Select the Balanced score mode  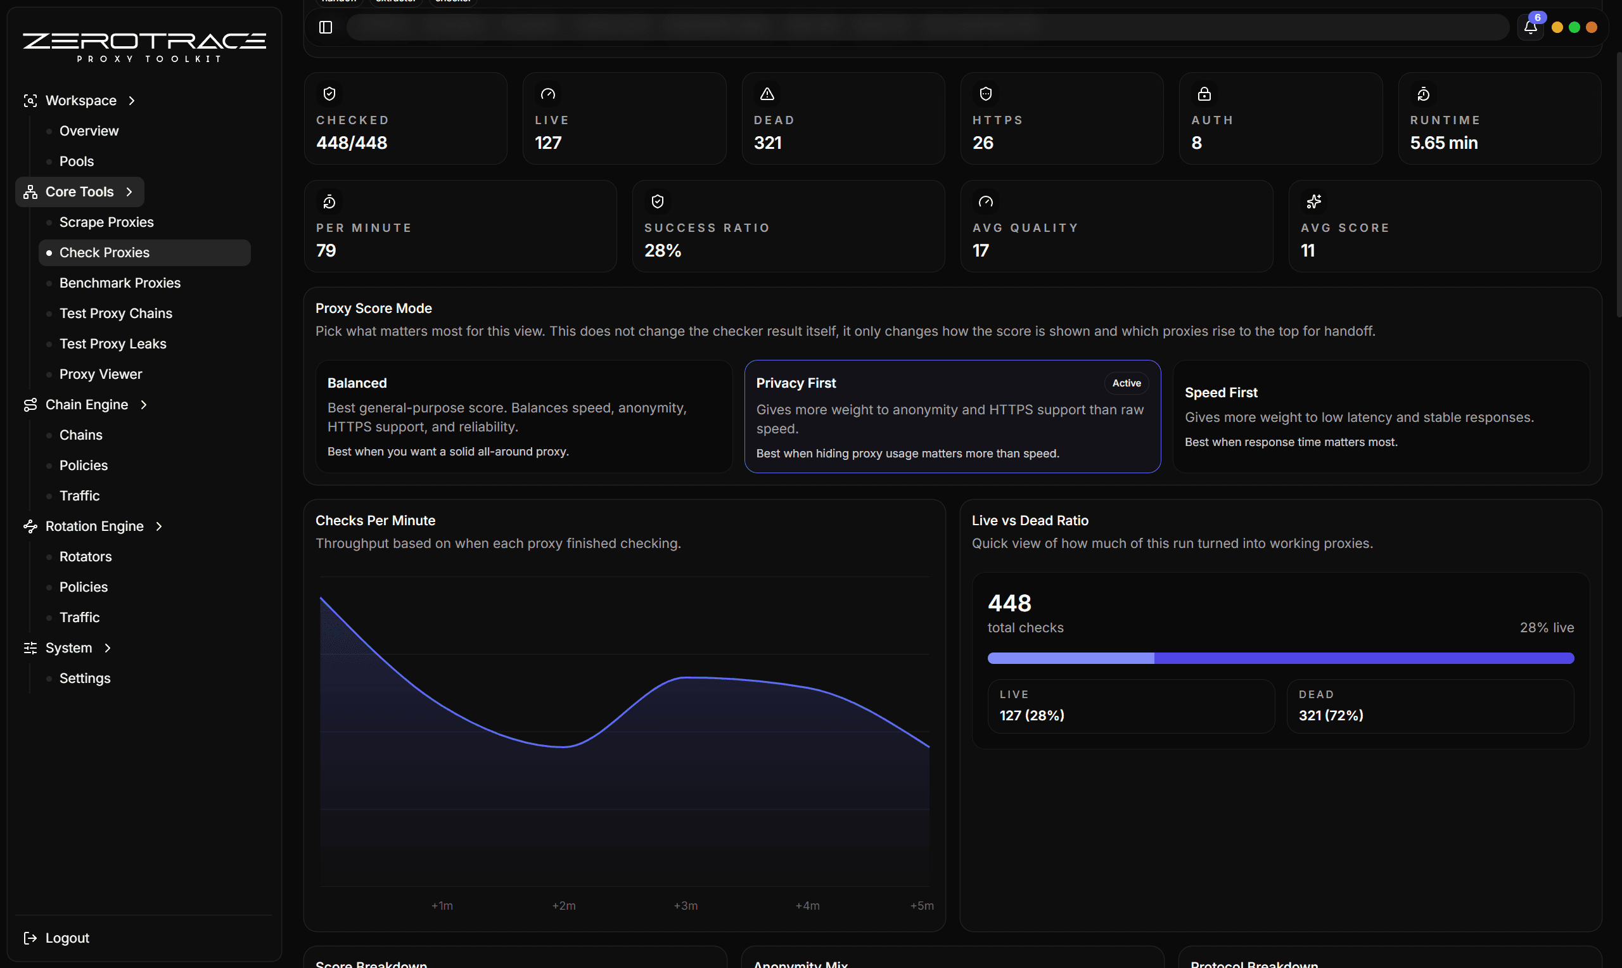coord(523,416)
